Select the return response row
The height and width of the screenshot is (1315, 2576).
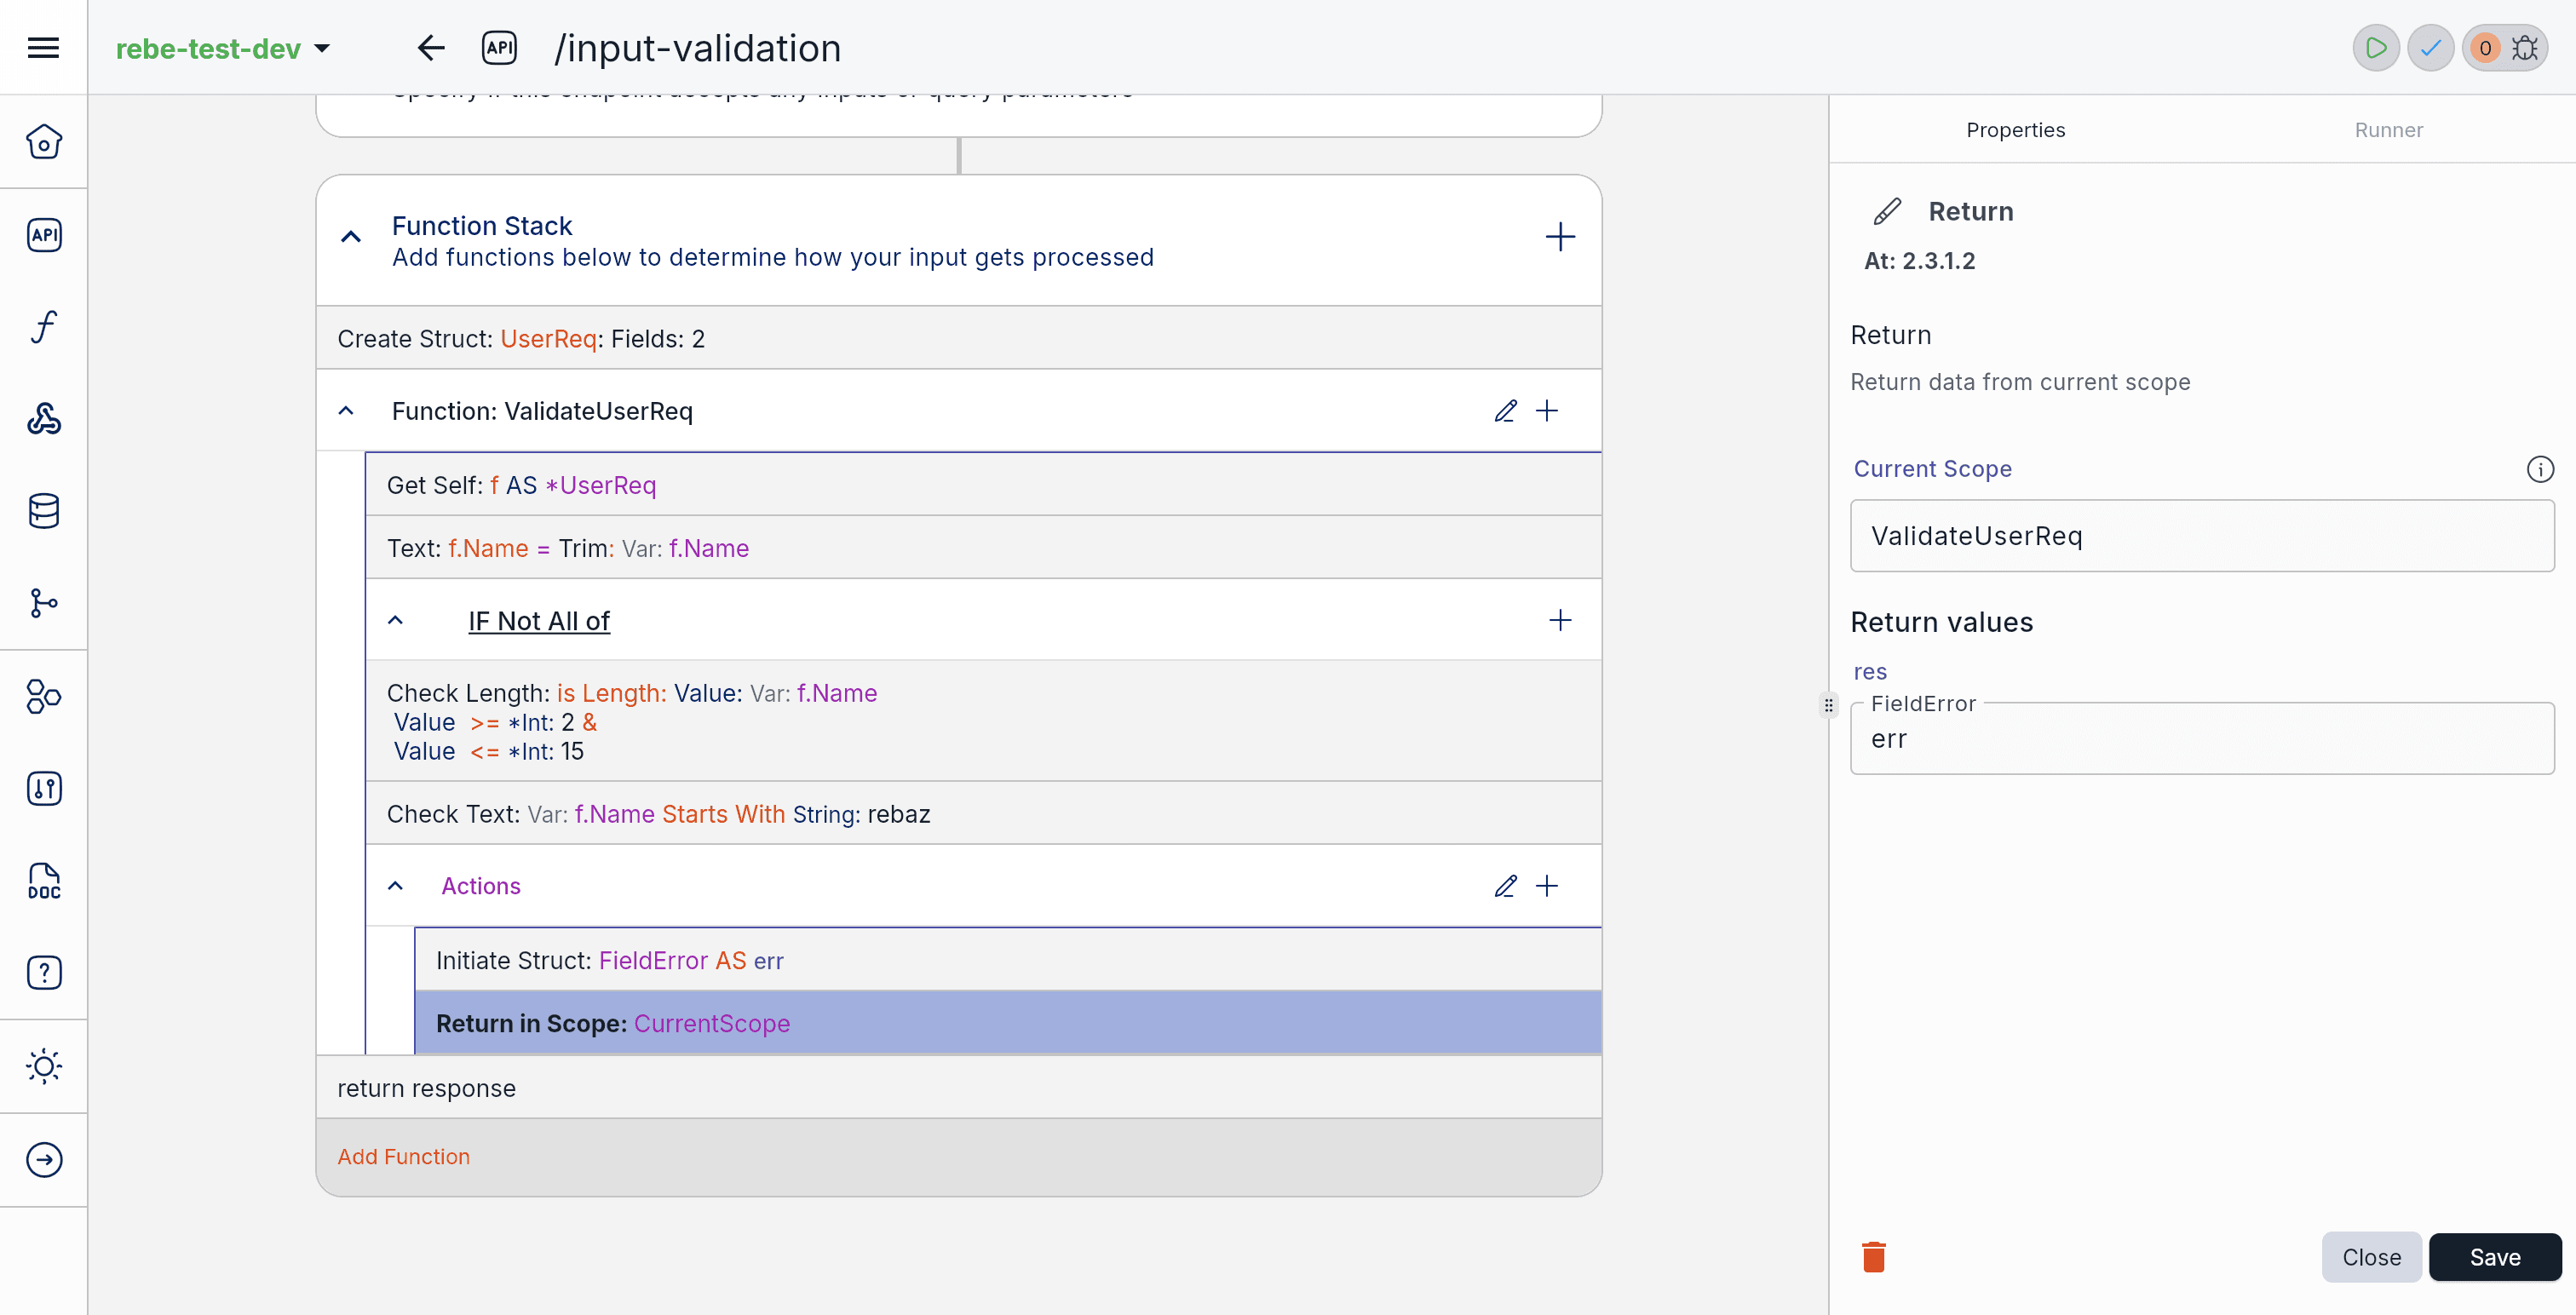pyautogui.click(x=959, y=1088)
